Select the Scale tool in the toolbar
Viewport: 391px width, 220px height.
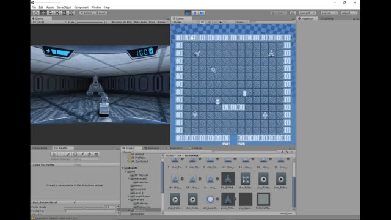click(57, 13)
